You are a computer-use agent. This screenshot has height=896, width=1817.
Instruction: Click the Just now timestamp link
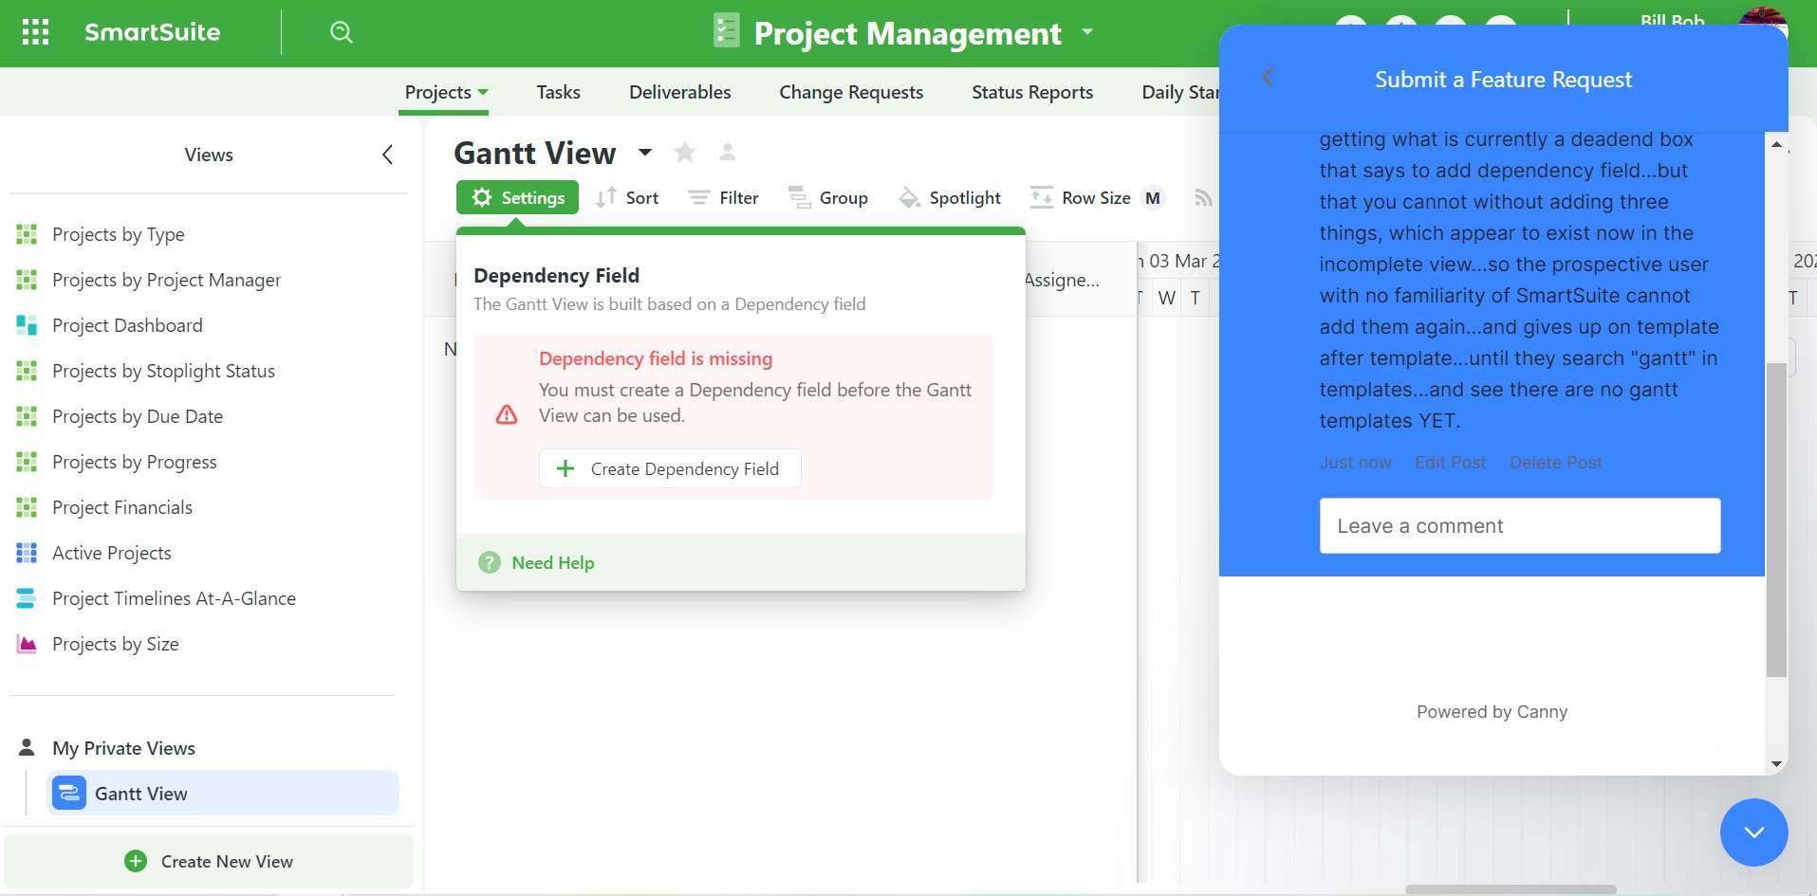click(1355, 462)
